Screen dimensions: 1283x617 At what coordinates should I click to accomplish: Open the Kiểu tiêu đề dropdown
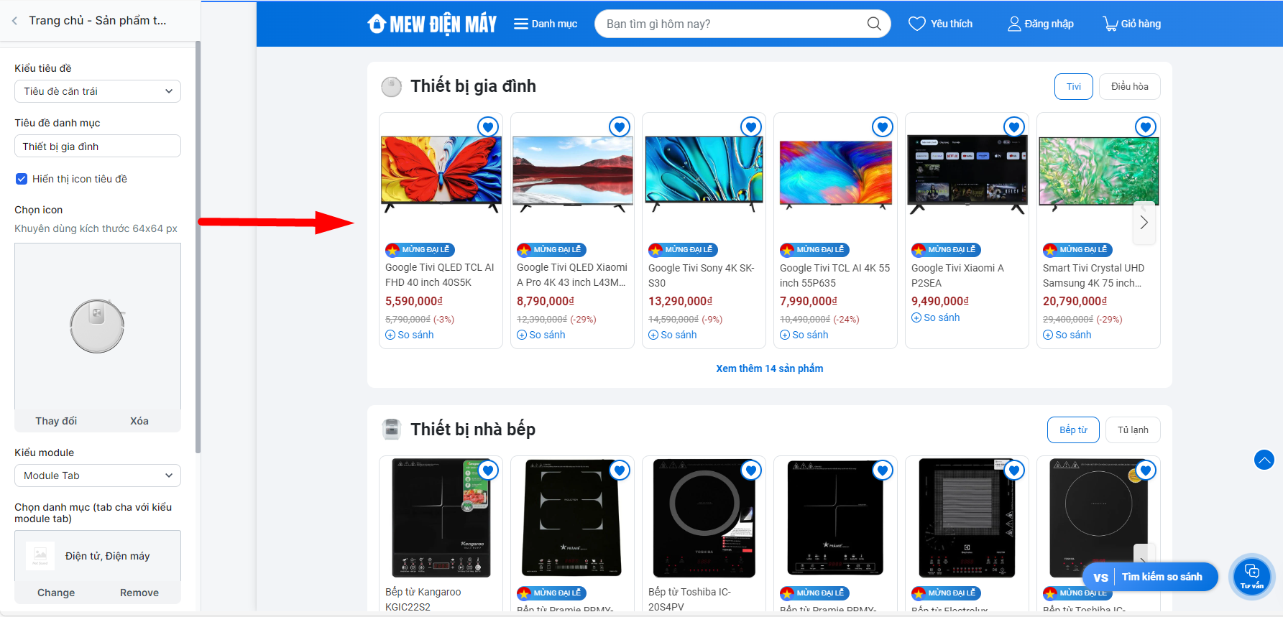point(98,91)
